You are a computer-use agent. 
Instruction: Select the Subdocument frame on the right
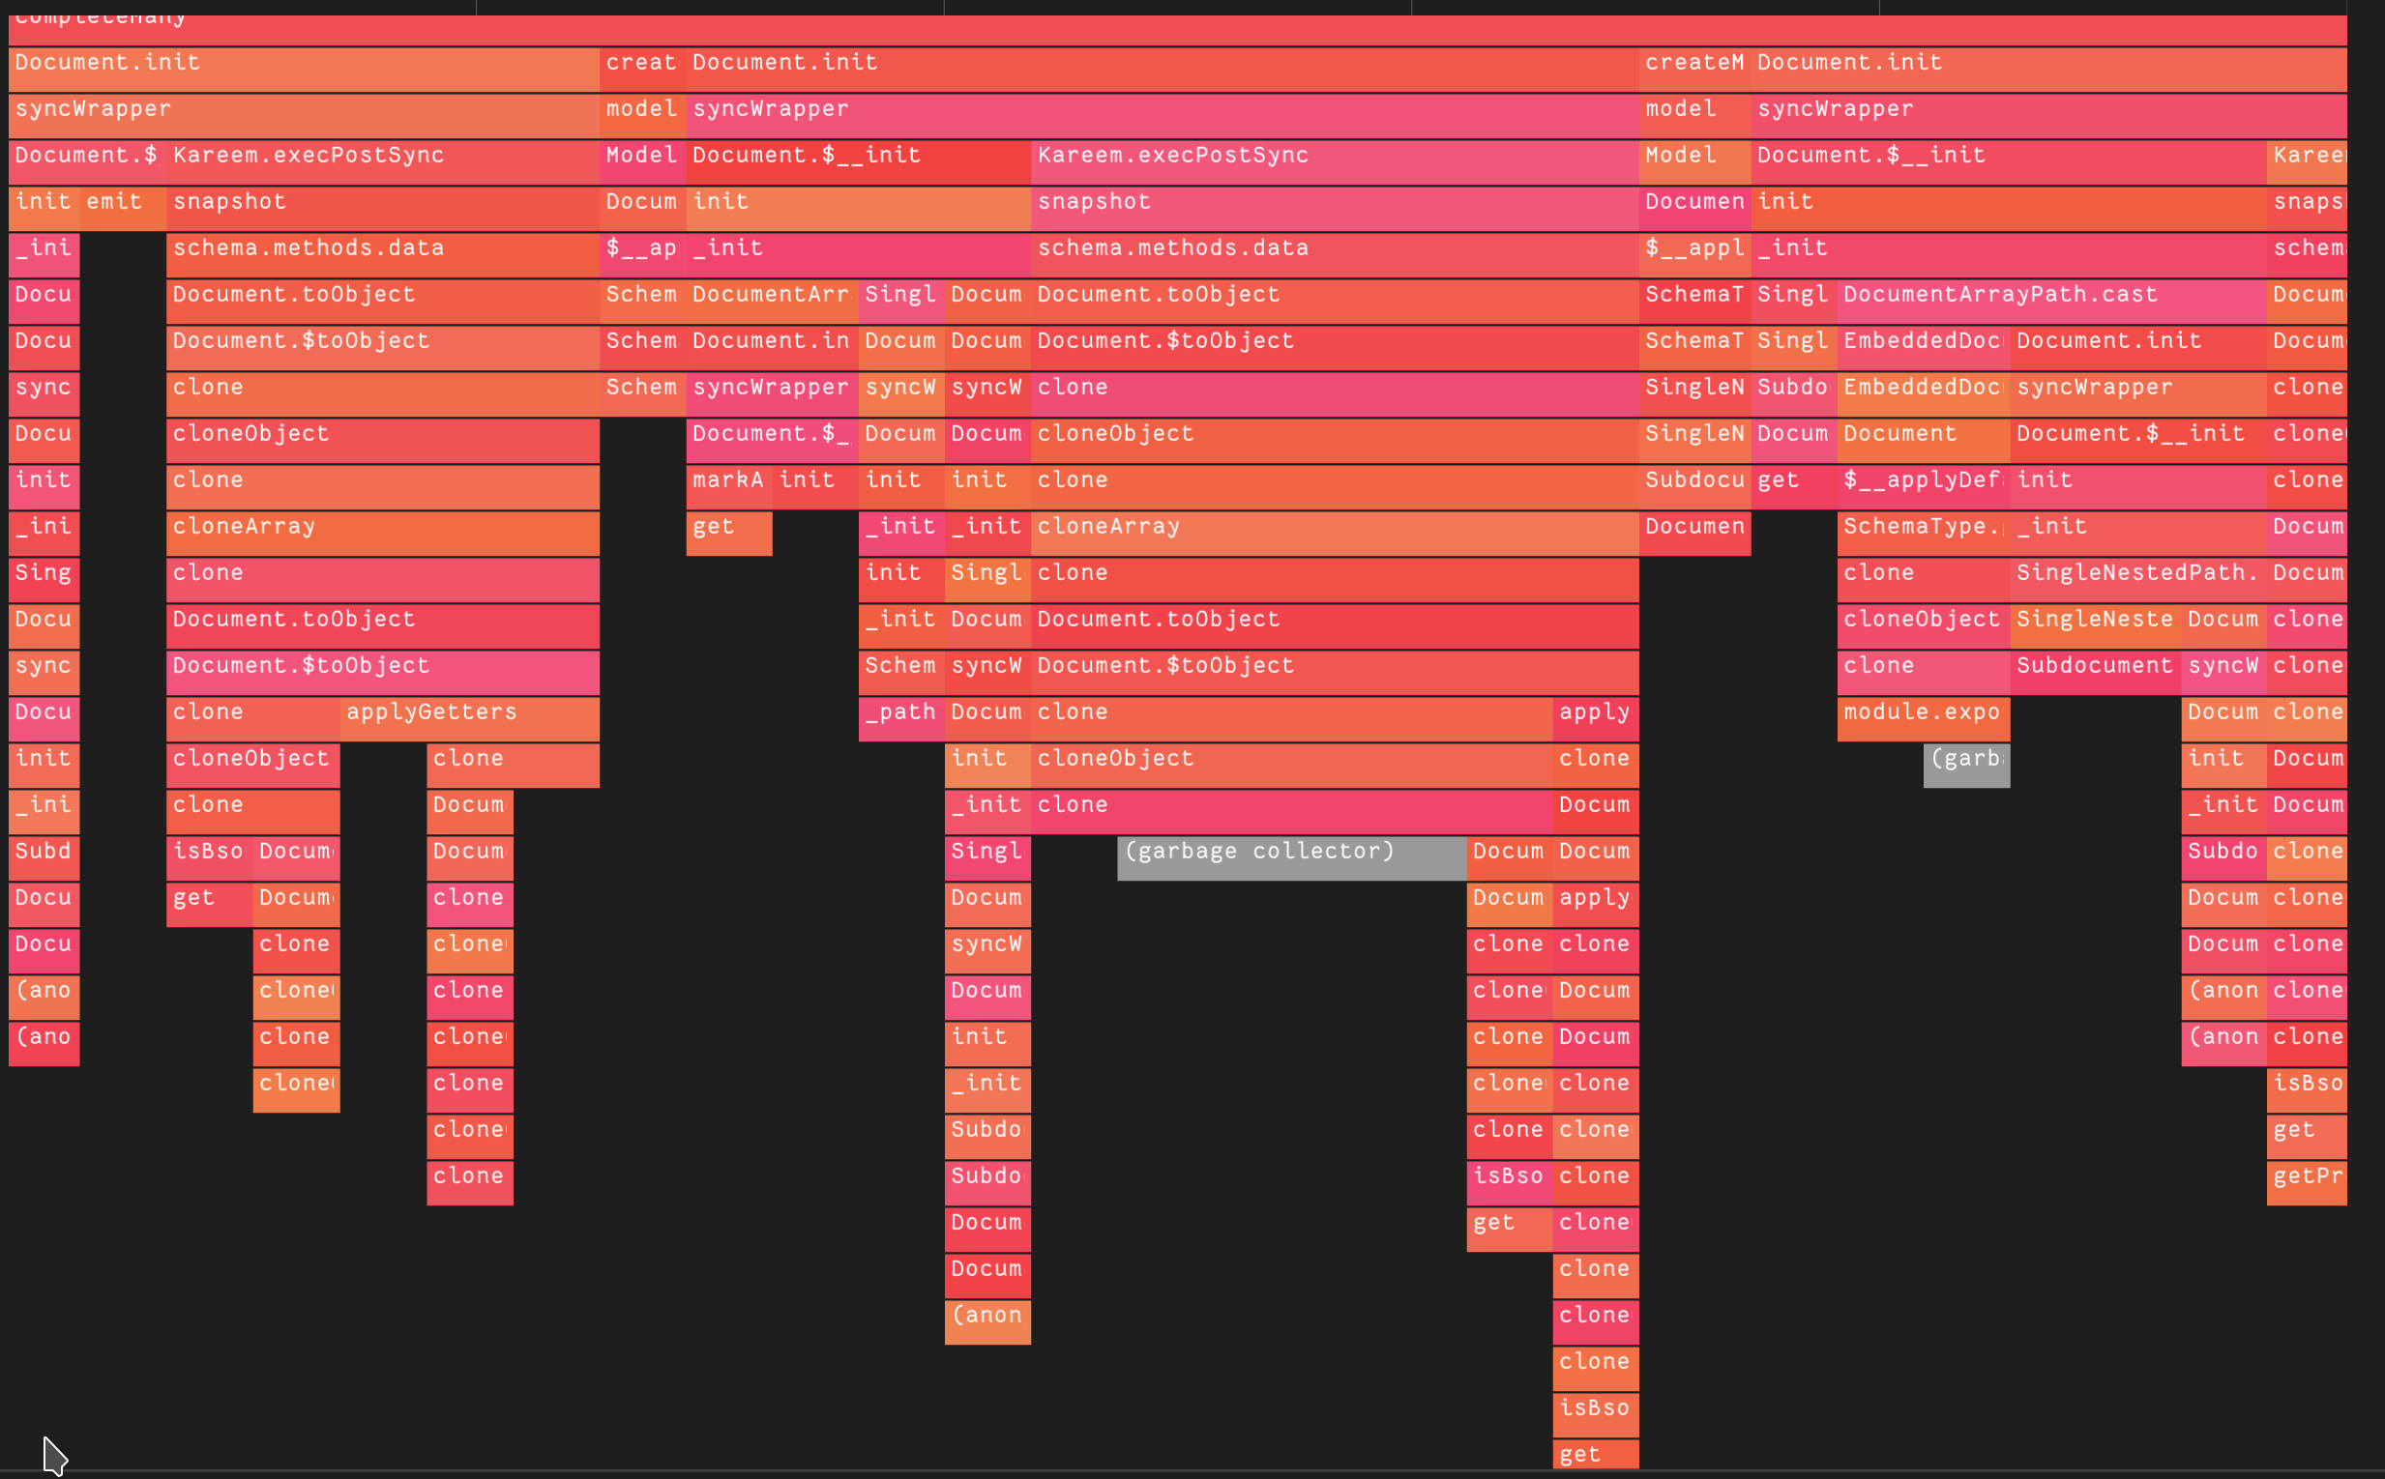[x=2094, y=665]
